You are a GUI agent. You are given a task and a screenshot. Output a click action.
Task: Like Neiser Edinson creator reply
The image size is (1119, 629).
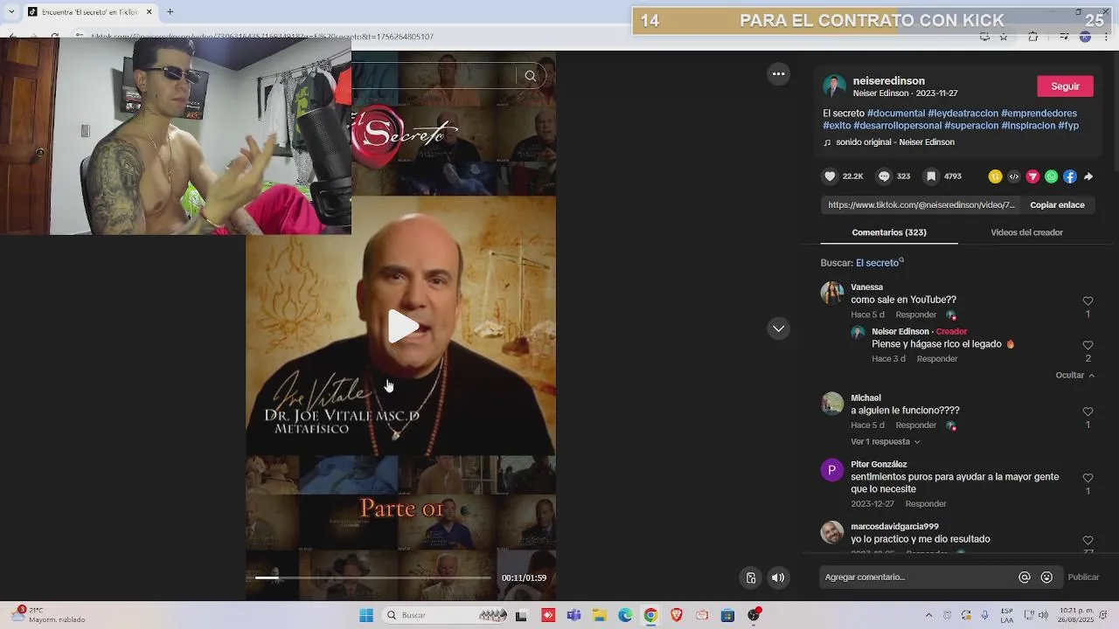click(x=1088, y=345)
